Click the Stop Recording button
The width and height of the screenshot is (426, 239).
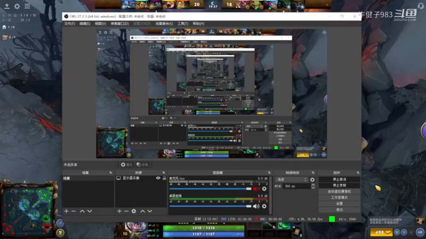click(339, 185)
